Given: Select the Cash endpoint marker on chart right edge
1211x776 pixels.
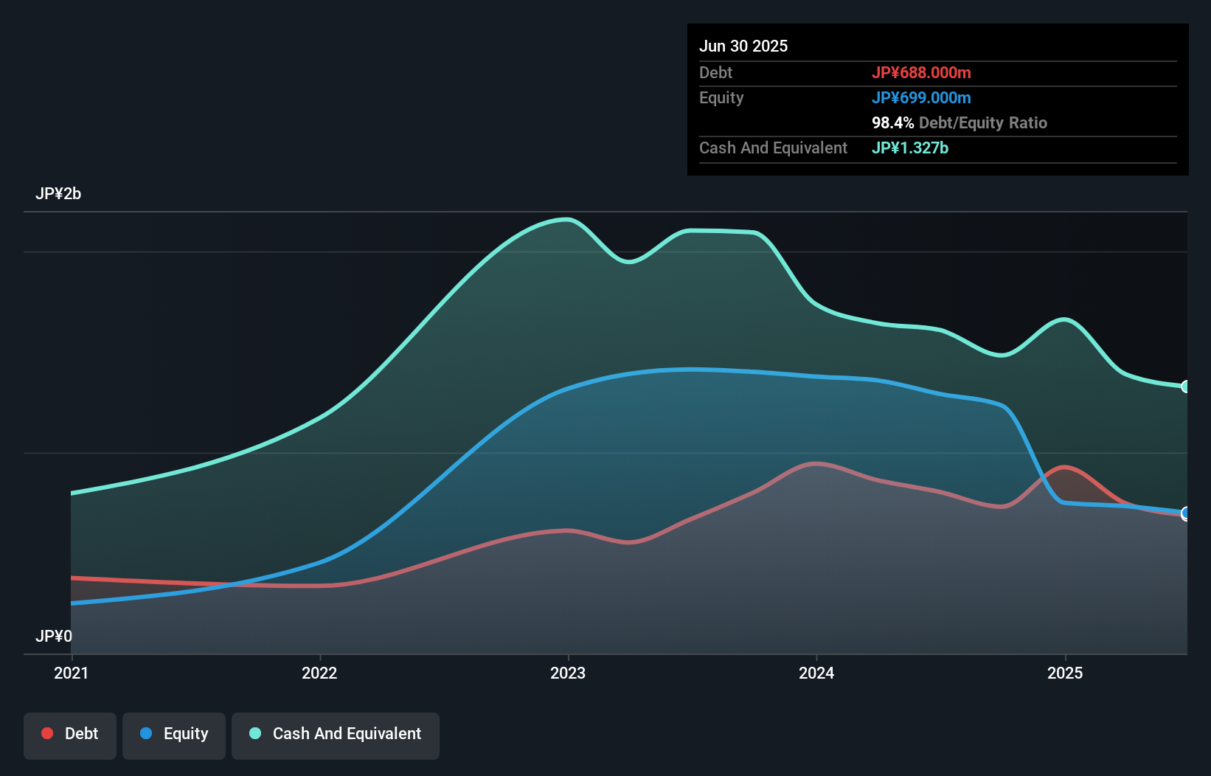Looking at the screenshot, I should click(x=1185, y=386).
